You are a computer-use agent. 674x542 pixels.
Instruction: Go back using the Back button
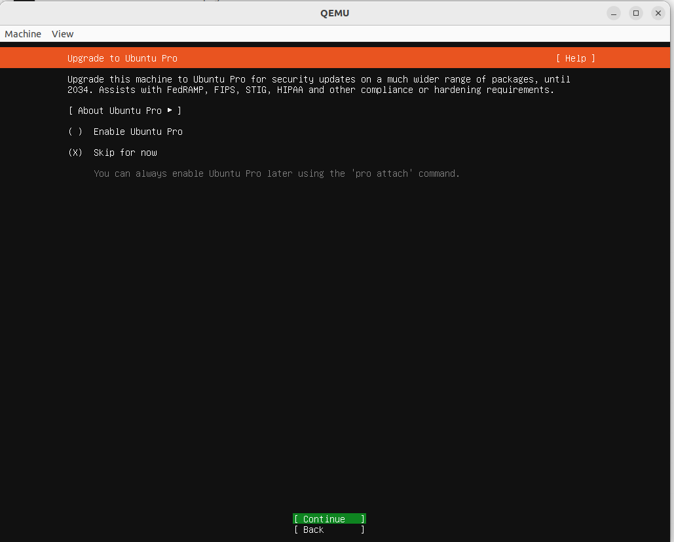[329, 530]
